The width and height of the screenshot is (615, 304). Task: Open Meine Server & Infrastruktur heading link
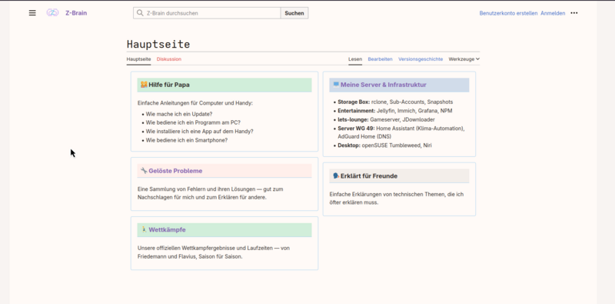(x=383, y=85)
